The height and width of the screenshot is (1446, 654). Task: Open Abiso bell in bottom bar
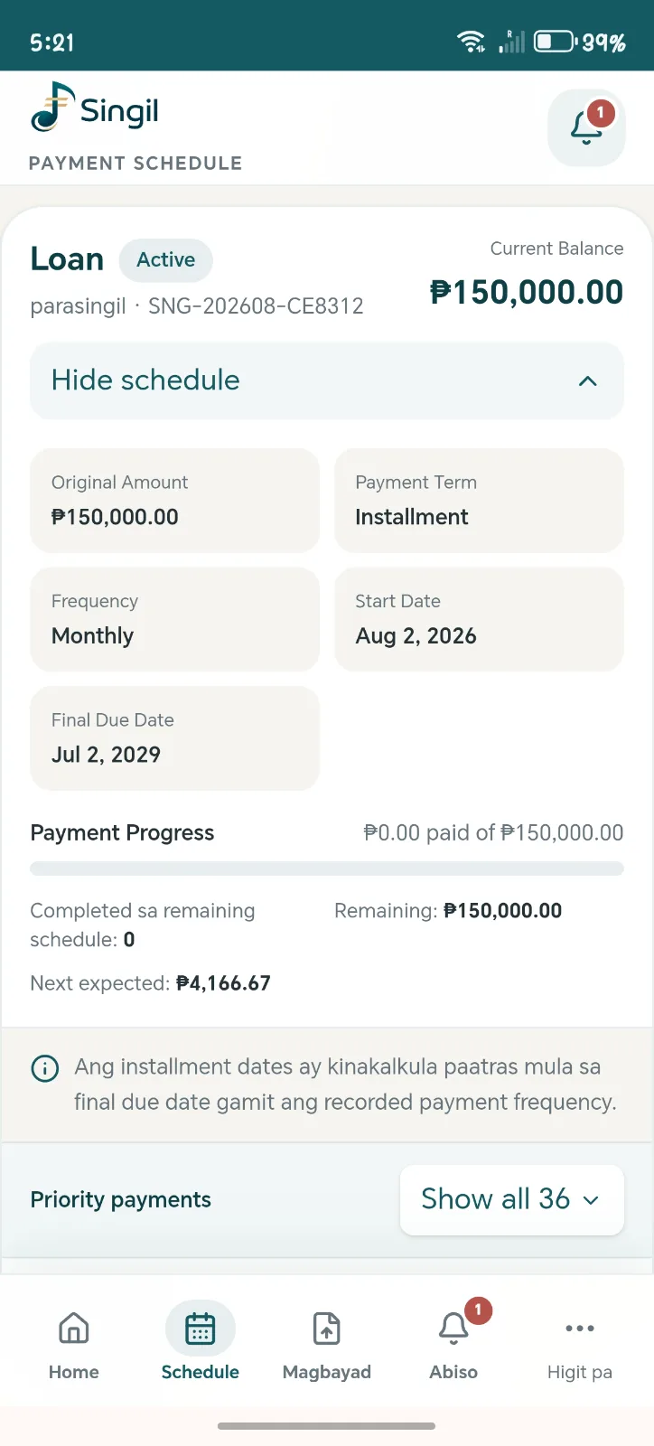453,1329
